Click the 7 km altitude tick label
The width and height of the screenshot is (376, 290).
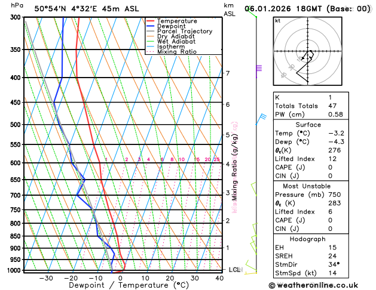[227, 73]
